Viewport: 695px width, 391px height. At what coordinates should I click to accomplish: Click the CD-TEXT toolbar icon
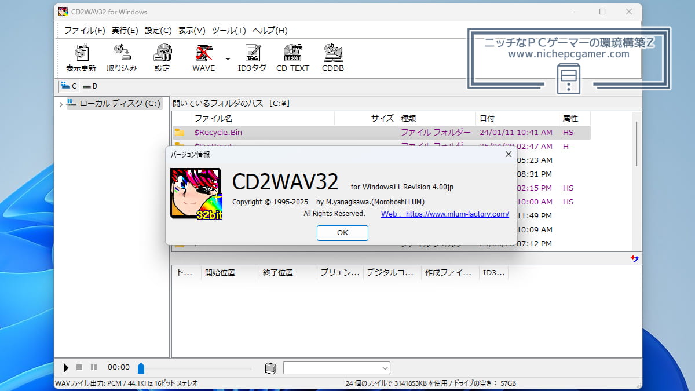[292, 57]
